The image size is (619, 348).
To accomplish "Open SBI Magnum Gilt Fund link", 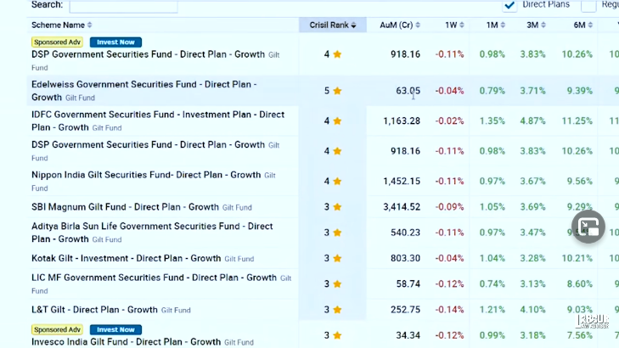I will [x=125, y=207].
